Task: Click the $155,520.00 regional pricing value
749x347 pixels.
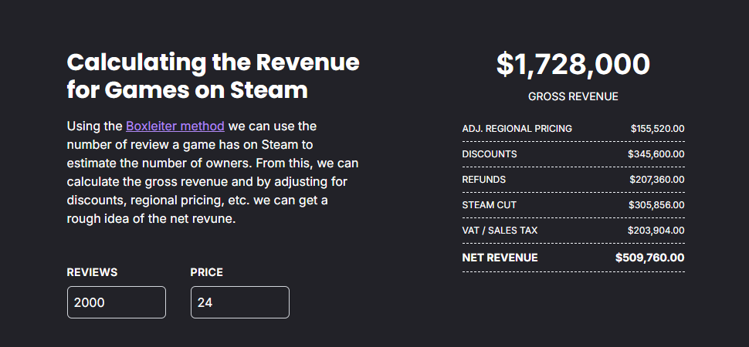Action: (x=657, y=129)
